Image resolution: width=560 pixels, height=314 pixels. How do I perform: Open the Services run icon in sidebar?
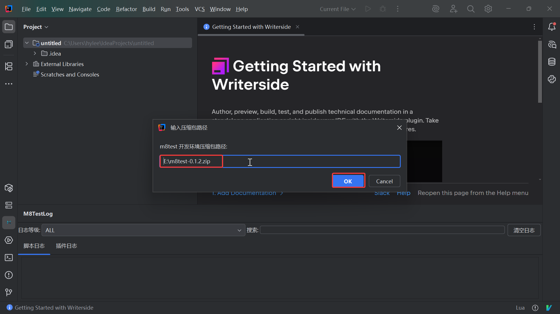pyautogui.click(x=9, y=240)
